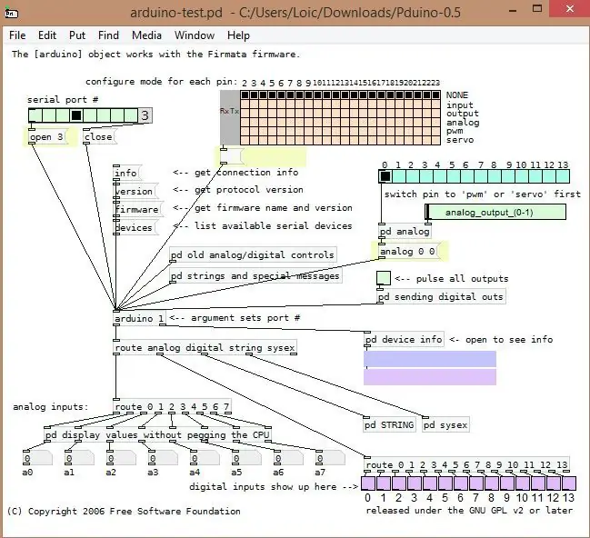Screen dimensions: 590x538
Task: Toggle digital input 10 purple box
Action: coord(522,483)
